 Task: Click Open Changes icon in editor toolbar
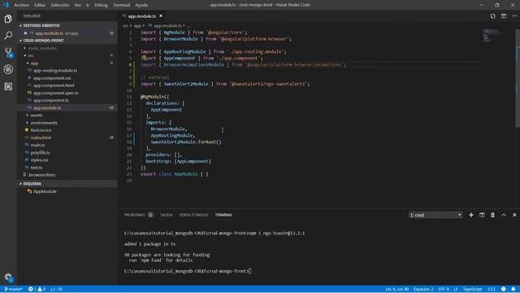(493, 16)
